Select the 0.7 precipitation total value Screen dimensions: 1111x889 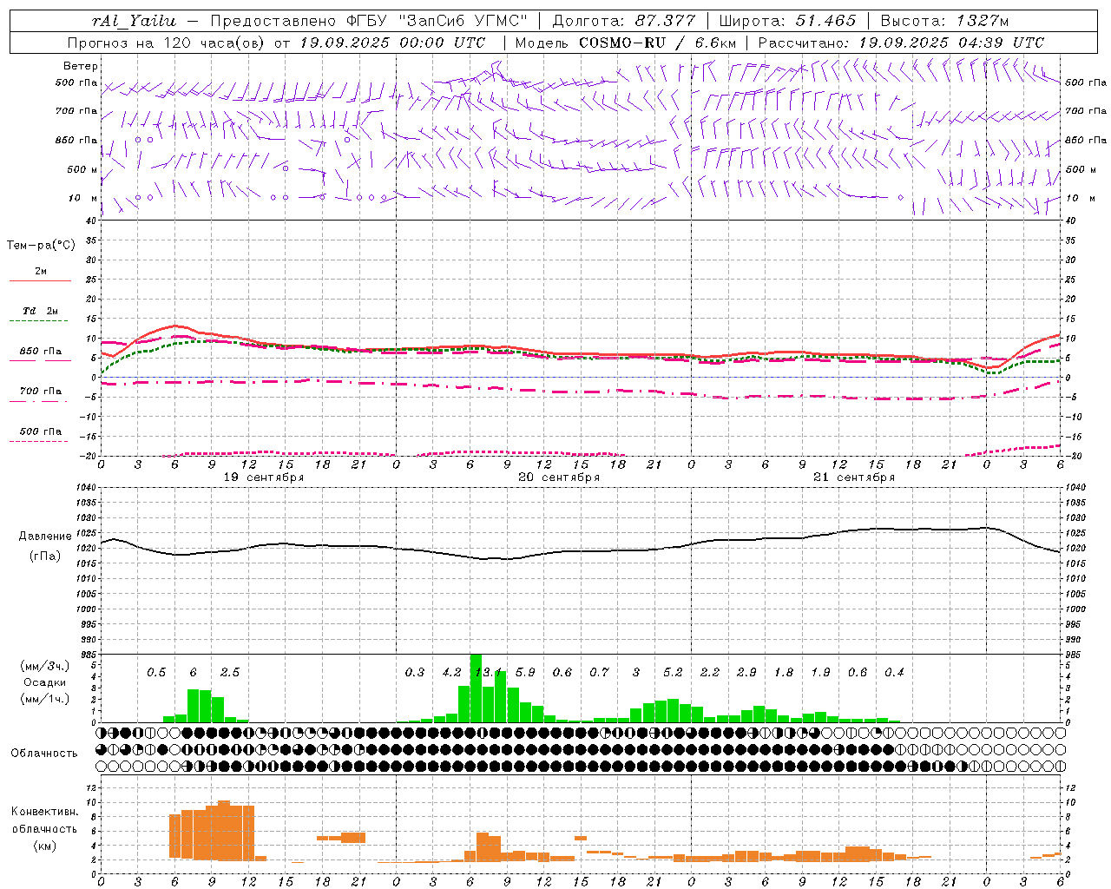599,673
